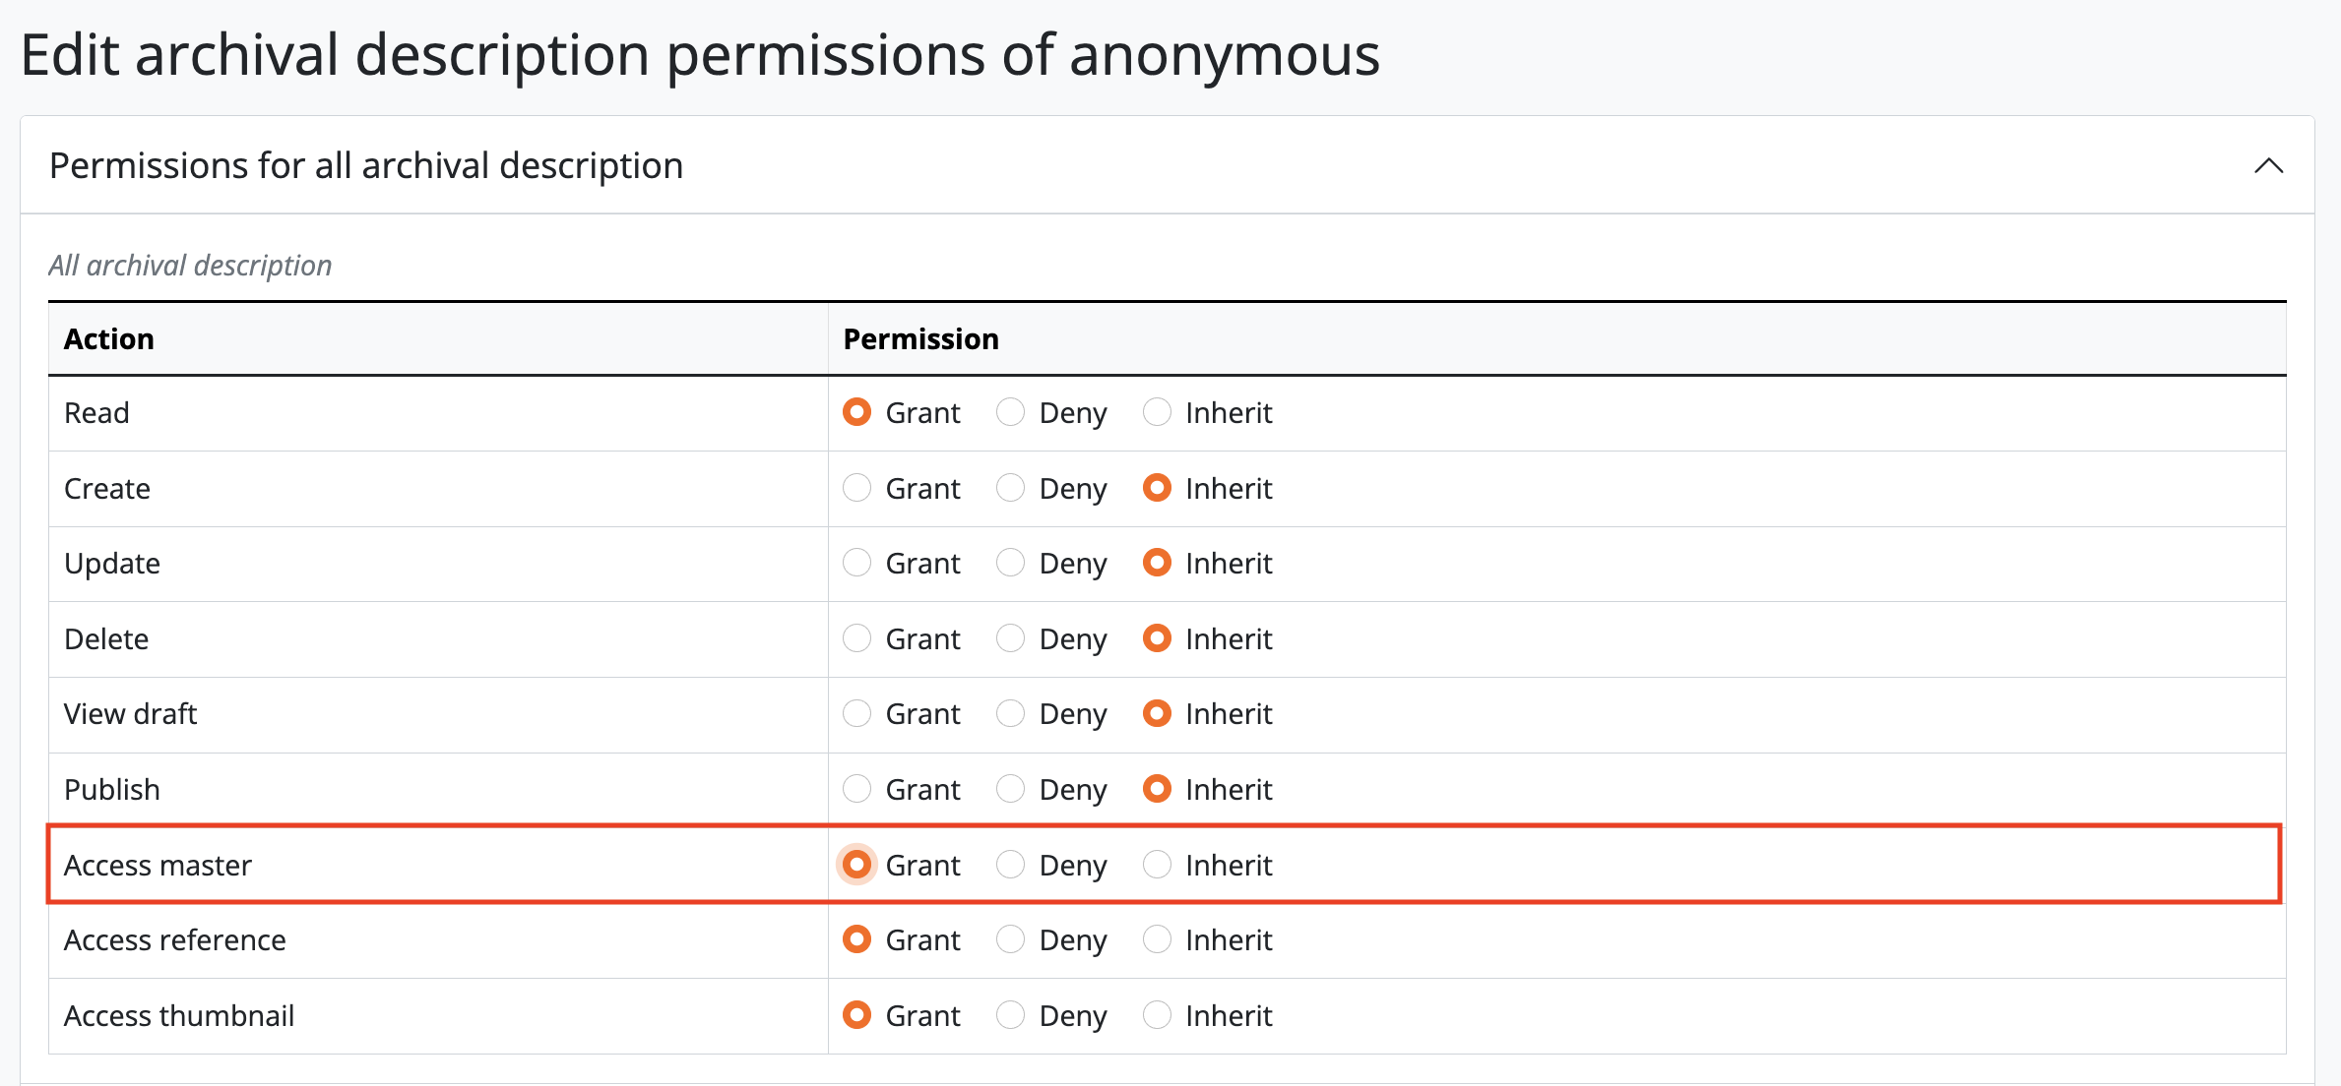The image size is (2341, 1086).
Task: Collapse the permissions section chevron
Action: tap(2268, 165)
